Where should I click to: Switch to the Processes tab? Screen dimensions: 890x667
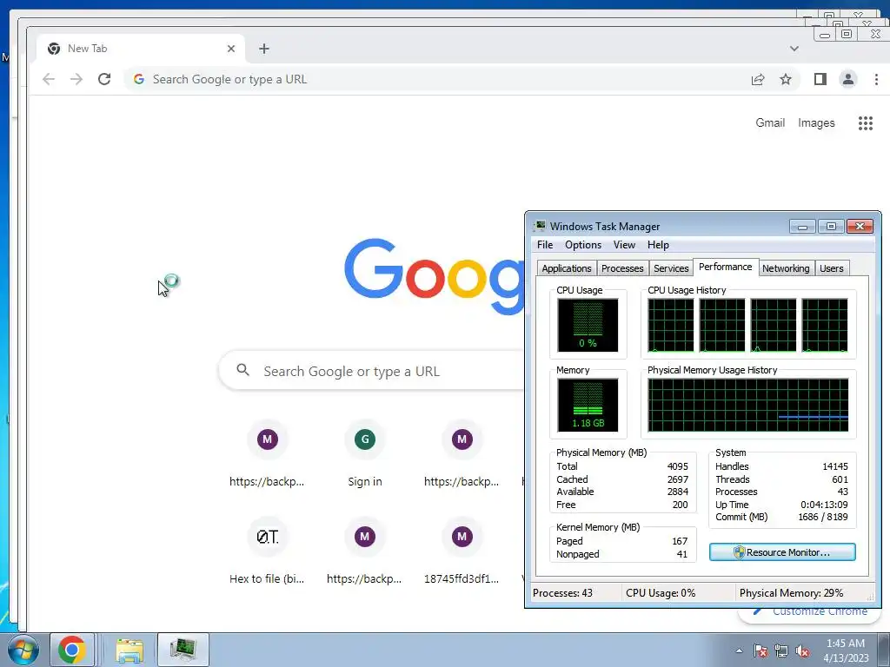(622, 268)
